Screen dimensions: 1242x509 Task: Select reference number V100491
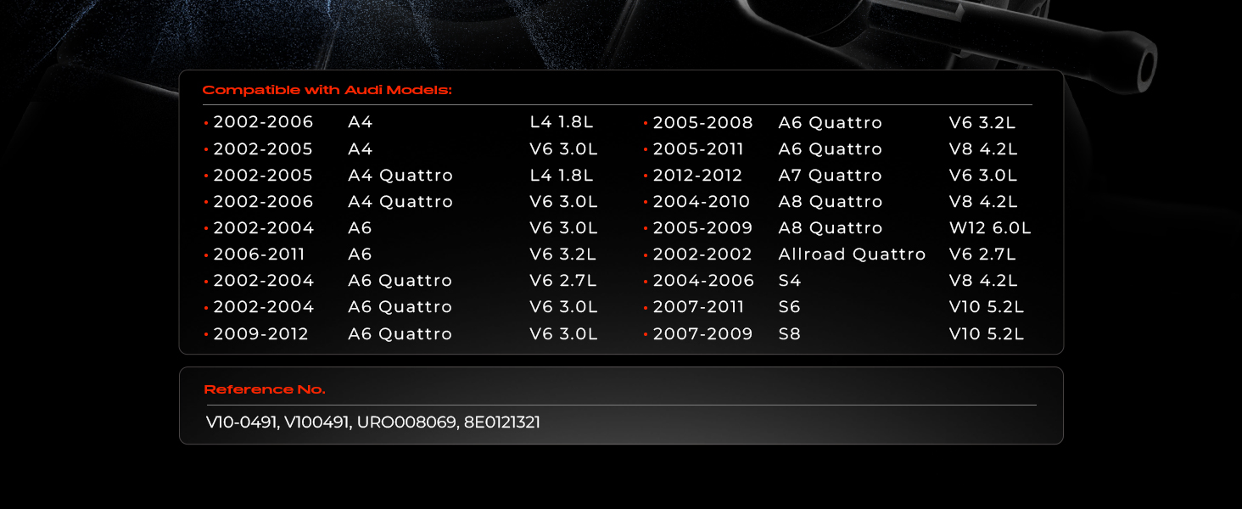click(316, 422)
